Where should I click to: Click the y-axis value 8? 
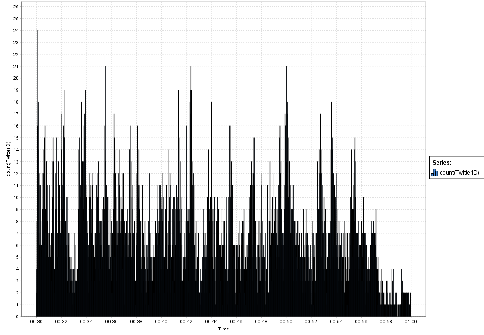click(x=17, y=221)
